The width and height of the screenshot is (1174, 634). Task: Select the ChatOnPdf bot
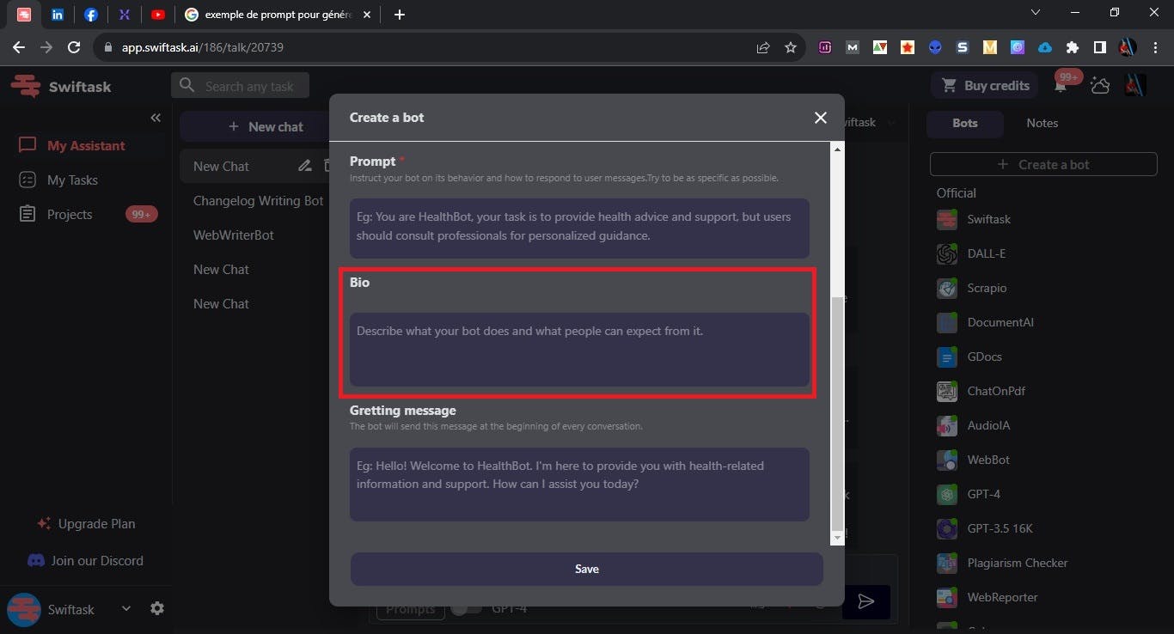981,391
